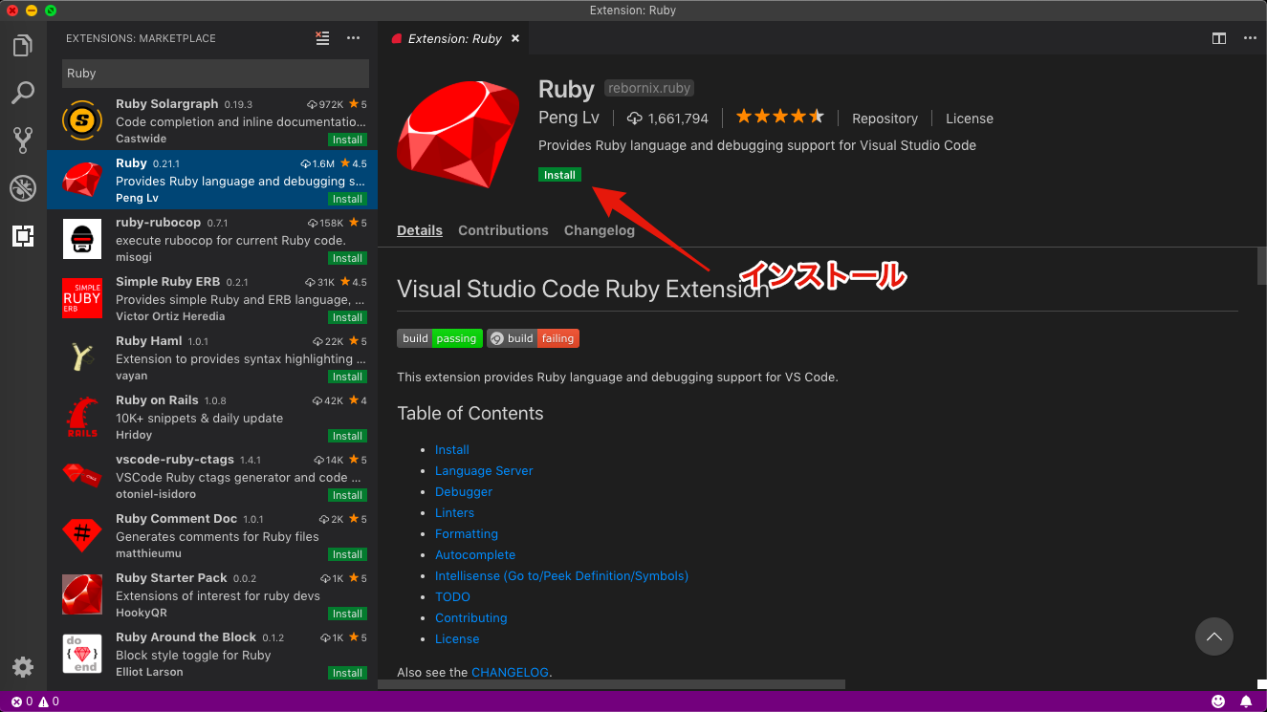The image size is (1267, 712).
Task: Open the Repository link
Action: [x=885, y=119]
